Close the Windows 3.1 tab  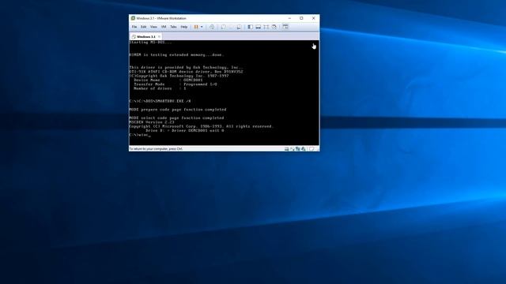[159, 37]
